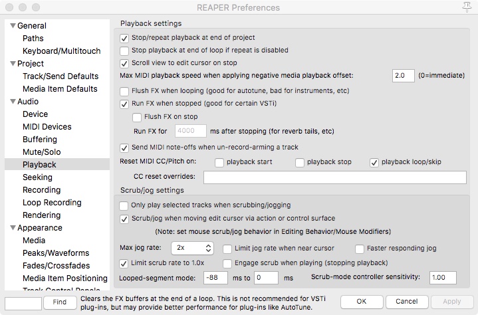Screen dimensions: 478x315
Task: Click the preferences search text field
Action: 23,302
